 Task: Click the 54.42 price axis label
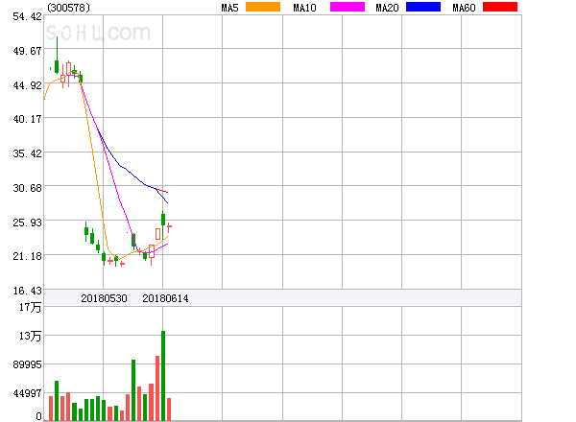[27, 16]
